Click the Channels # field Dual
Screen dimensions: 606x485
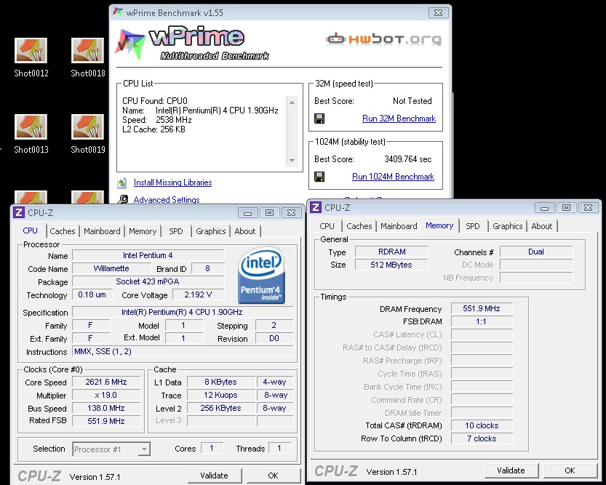(x=536, y=252)
